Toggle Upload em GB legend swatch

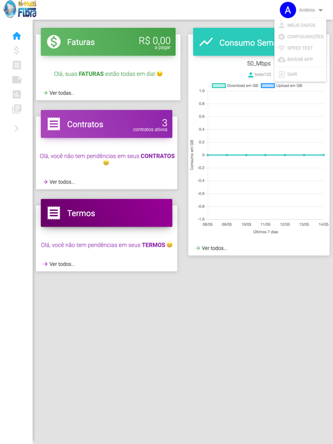268,86
